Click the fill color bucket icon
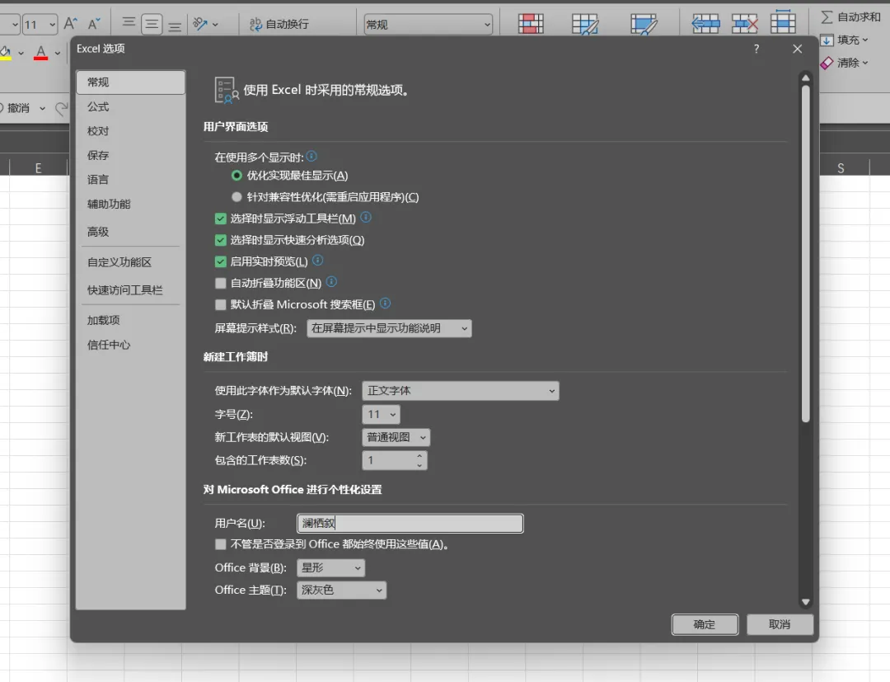The height and width of the screenshot is (682, 890). click(x=6, y=53)
